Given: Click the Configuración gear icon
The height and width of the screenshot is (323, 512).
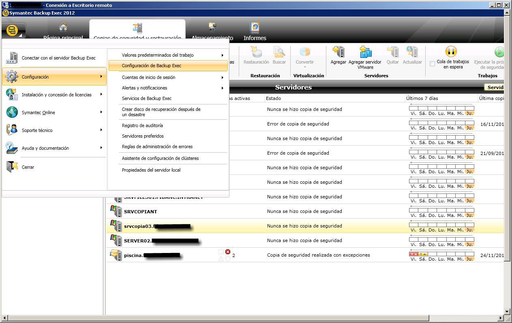Looking at the screenshot, I should click(x=12, y=76).
